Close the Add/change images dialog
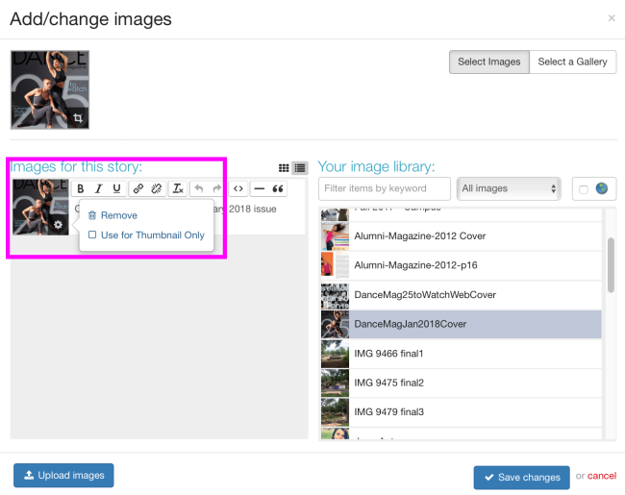The image size is (625, 495). (612, 18)
